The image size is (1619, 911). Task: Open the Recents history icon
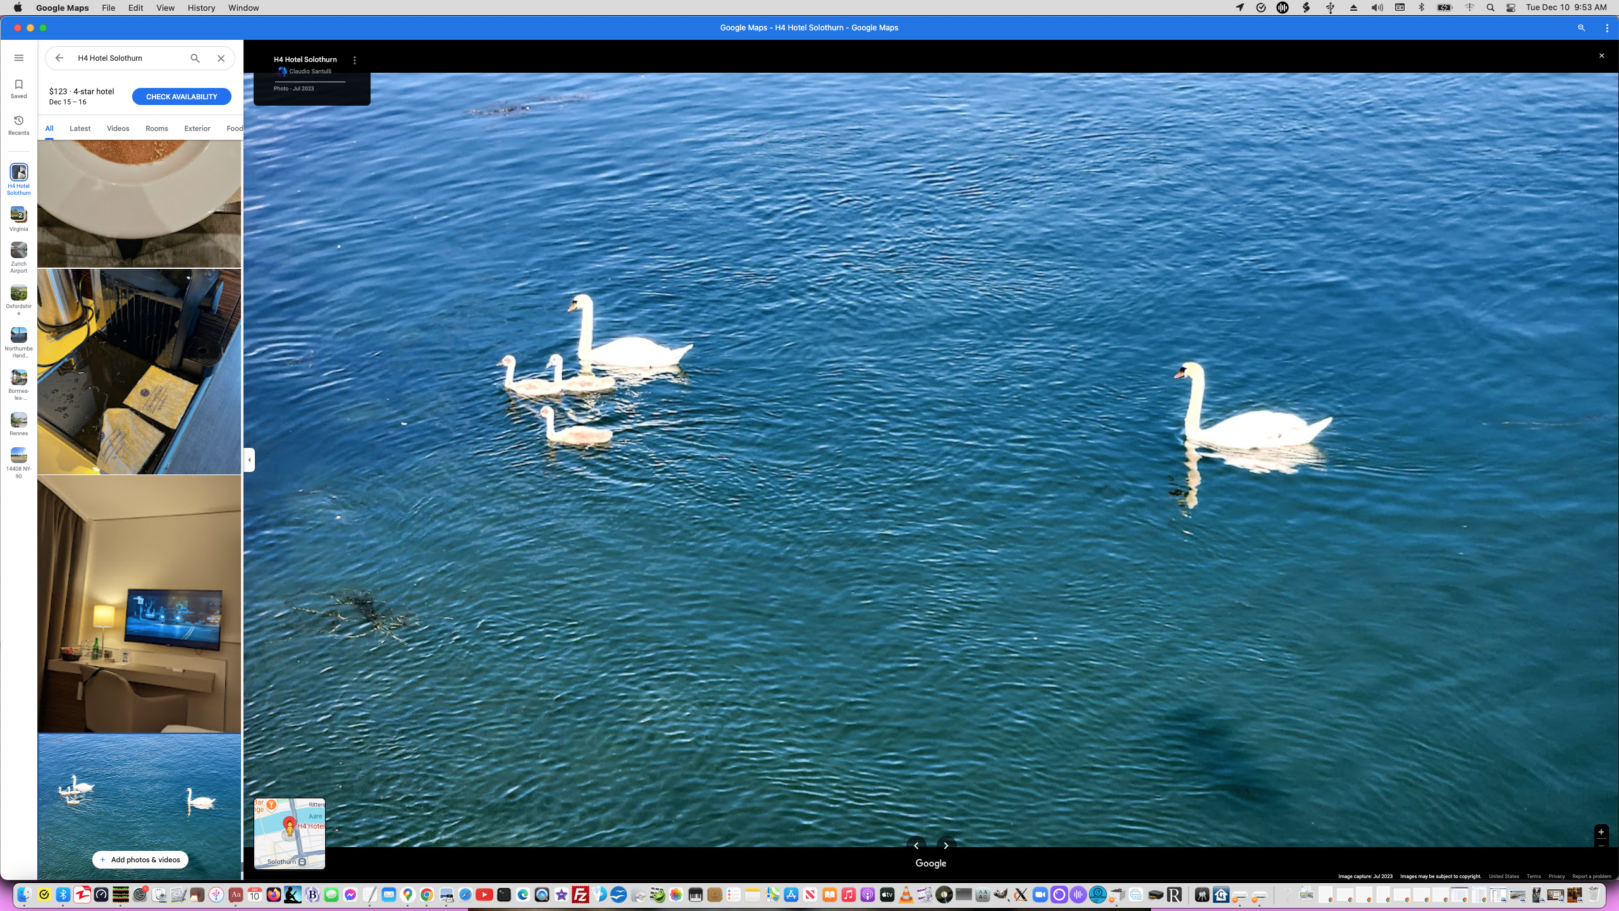(18, 125)
